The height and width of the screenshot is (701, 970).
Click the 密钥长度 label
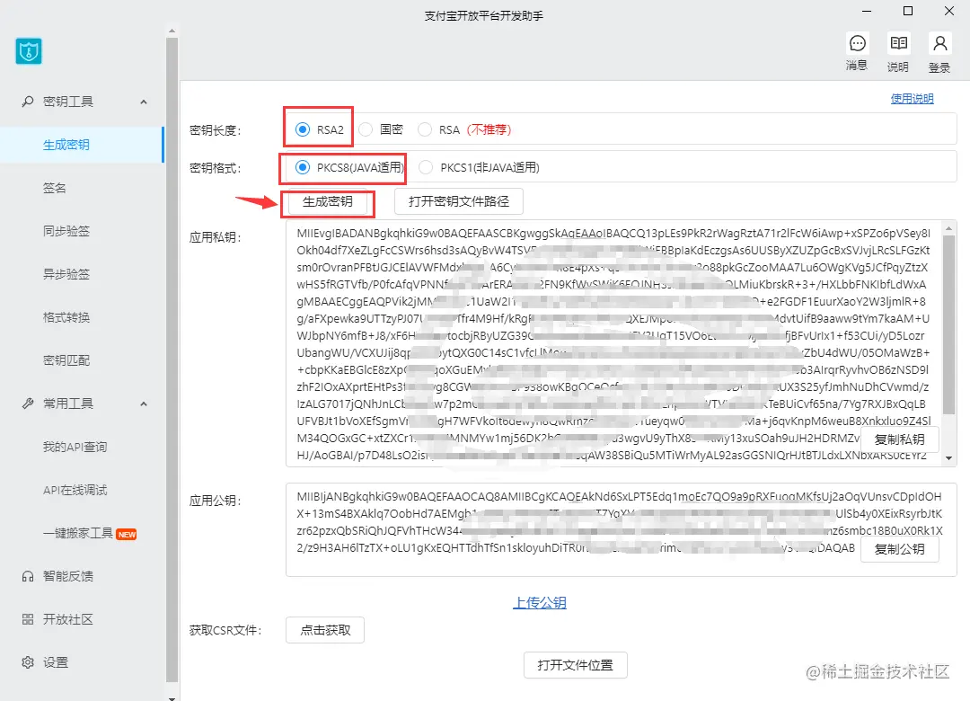point(215,130)
